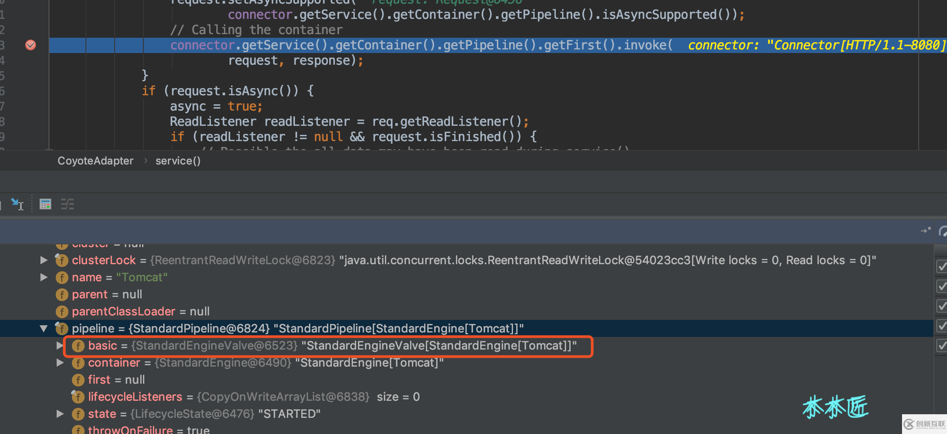
Task: Click the field icon next to parentClassLoader
Action: [x=62, y=311]
